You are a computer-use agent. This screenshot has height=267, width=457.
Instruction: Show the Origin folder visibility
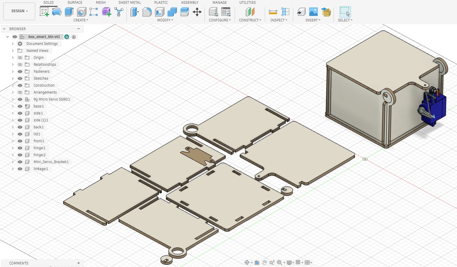[x=20, y=58]
